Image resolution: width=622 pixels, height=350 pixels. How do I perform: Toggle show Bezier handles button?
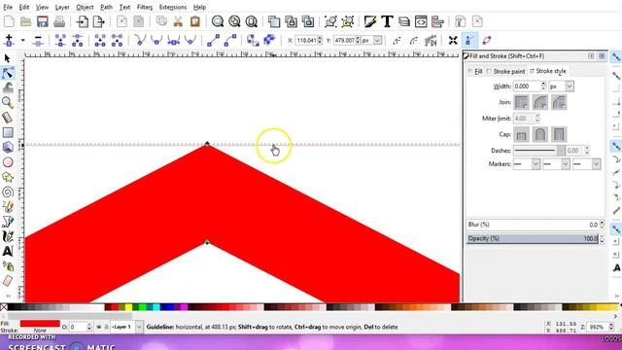[x=469, y=40]
